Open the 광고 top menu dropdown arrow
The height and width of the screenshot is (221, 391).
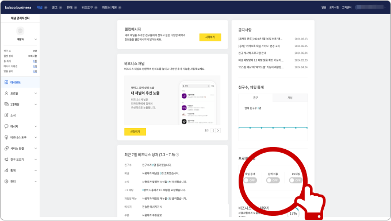pos(60,7)
